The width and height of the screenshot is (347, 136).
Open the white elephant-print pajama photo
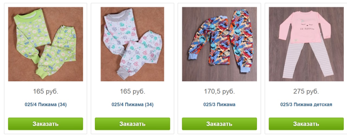click(x=132, y=44)
